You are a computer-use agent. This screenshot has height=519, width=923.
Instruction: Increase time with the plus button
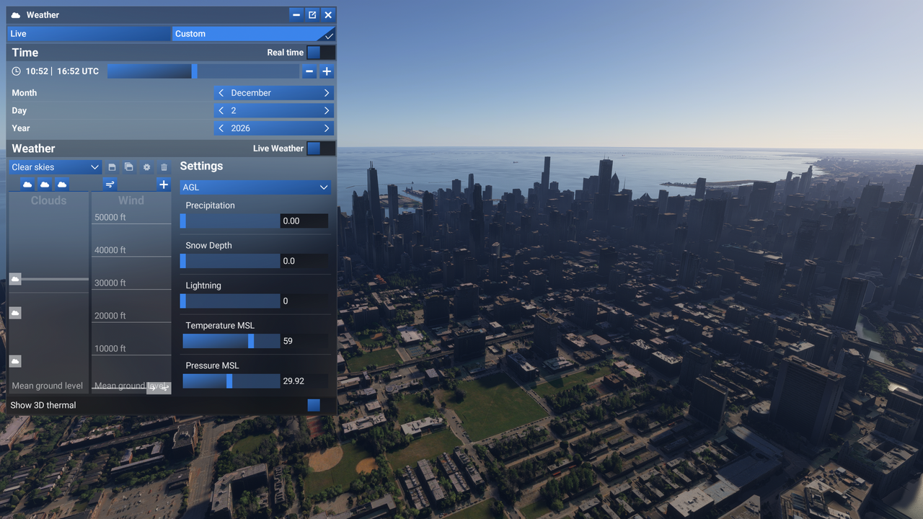[327, 71]
